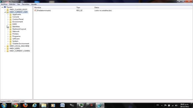Viewport: 193px width, 108px height.
Task: Collapse the Equipo root node
Action: click(x=2, y=7)
